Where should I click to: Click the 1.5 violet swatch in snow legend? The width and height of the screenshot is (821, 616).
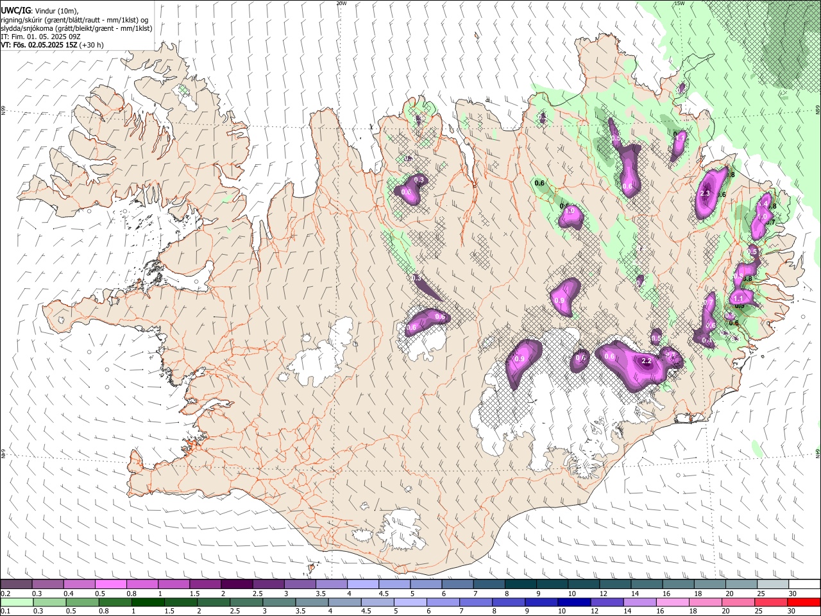205,584
